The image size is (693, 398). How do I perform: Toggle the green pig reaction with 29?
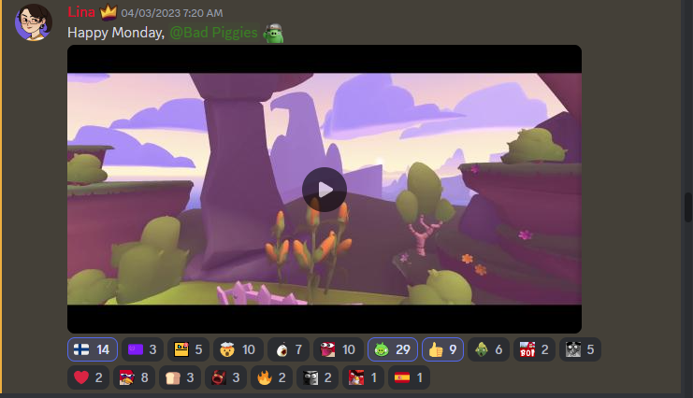[x=393, y=349]
